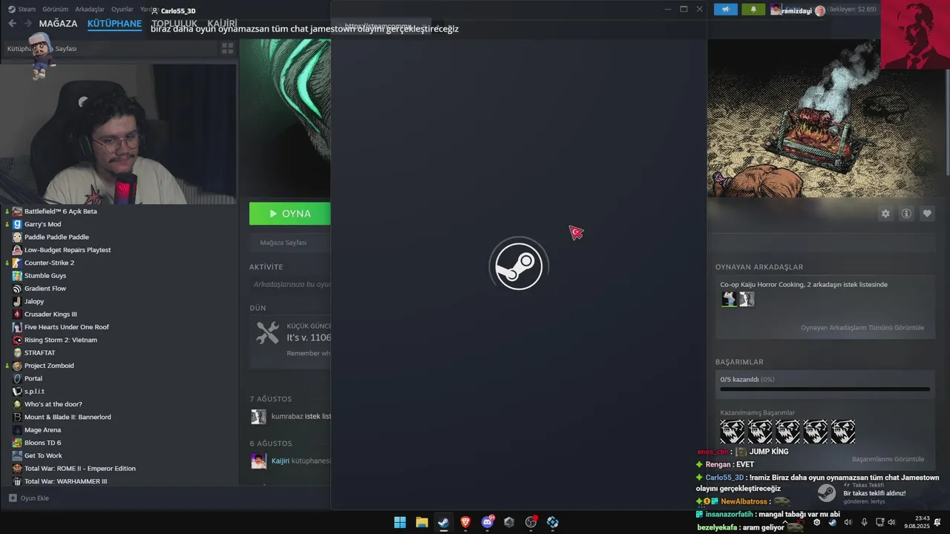Open the Görünüm menu
This screenshot has width=950, height=534.
(56, 10)
